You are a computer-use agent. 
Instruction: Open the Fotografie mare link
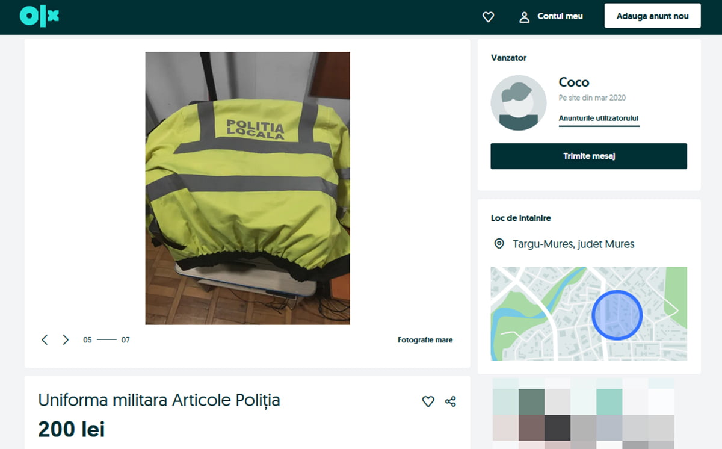(x=425, y=340)
